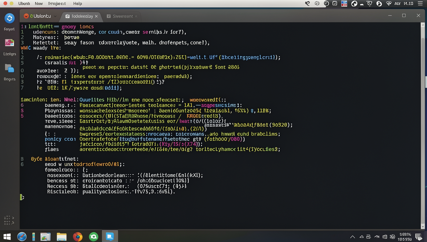Open the Help menu

click(78, 3)
